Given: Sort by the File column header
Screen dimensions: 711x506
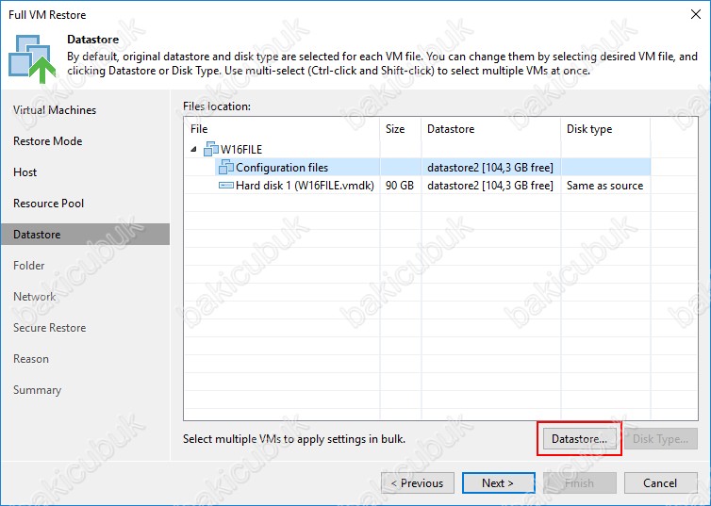Looking at the screenshot, I should (282, 129).
